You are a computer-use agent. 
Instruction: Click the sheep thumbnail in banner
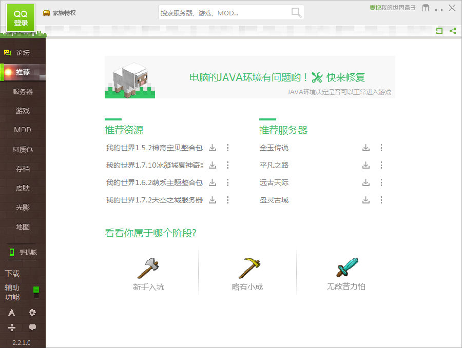(x=130, y=79)
